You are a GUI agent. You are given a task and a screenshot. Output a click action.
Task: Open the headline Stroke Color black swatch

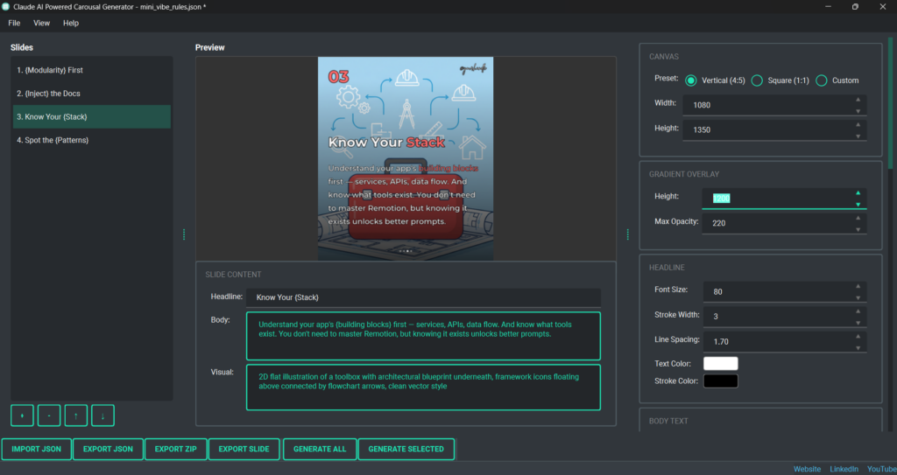(720, 381)
